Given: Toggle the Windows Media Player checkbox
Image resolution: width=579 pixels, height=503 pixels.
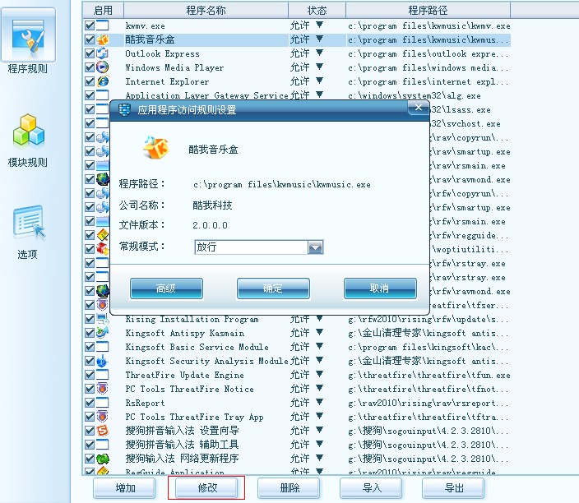Looking at the screenshot, I should coord(90,67).
